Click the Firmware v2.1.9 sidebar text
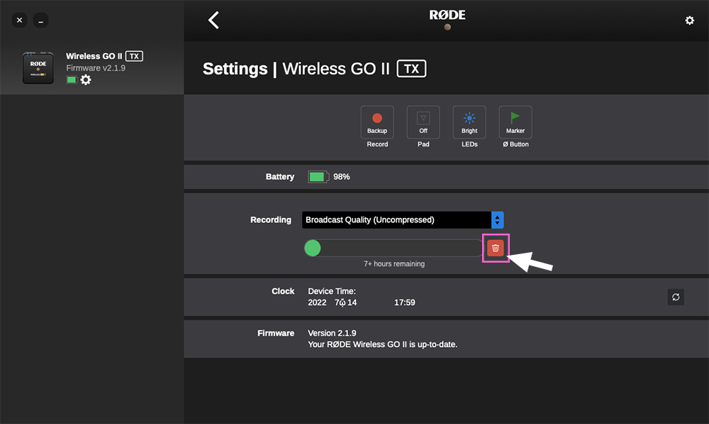 point(96,68)
